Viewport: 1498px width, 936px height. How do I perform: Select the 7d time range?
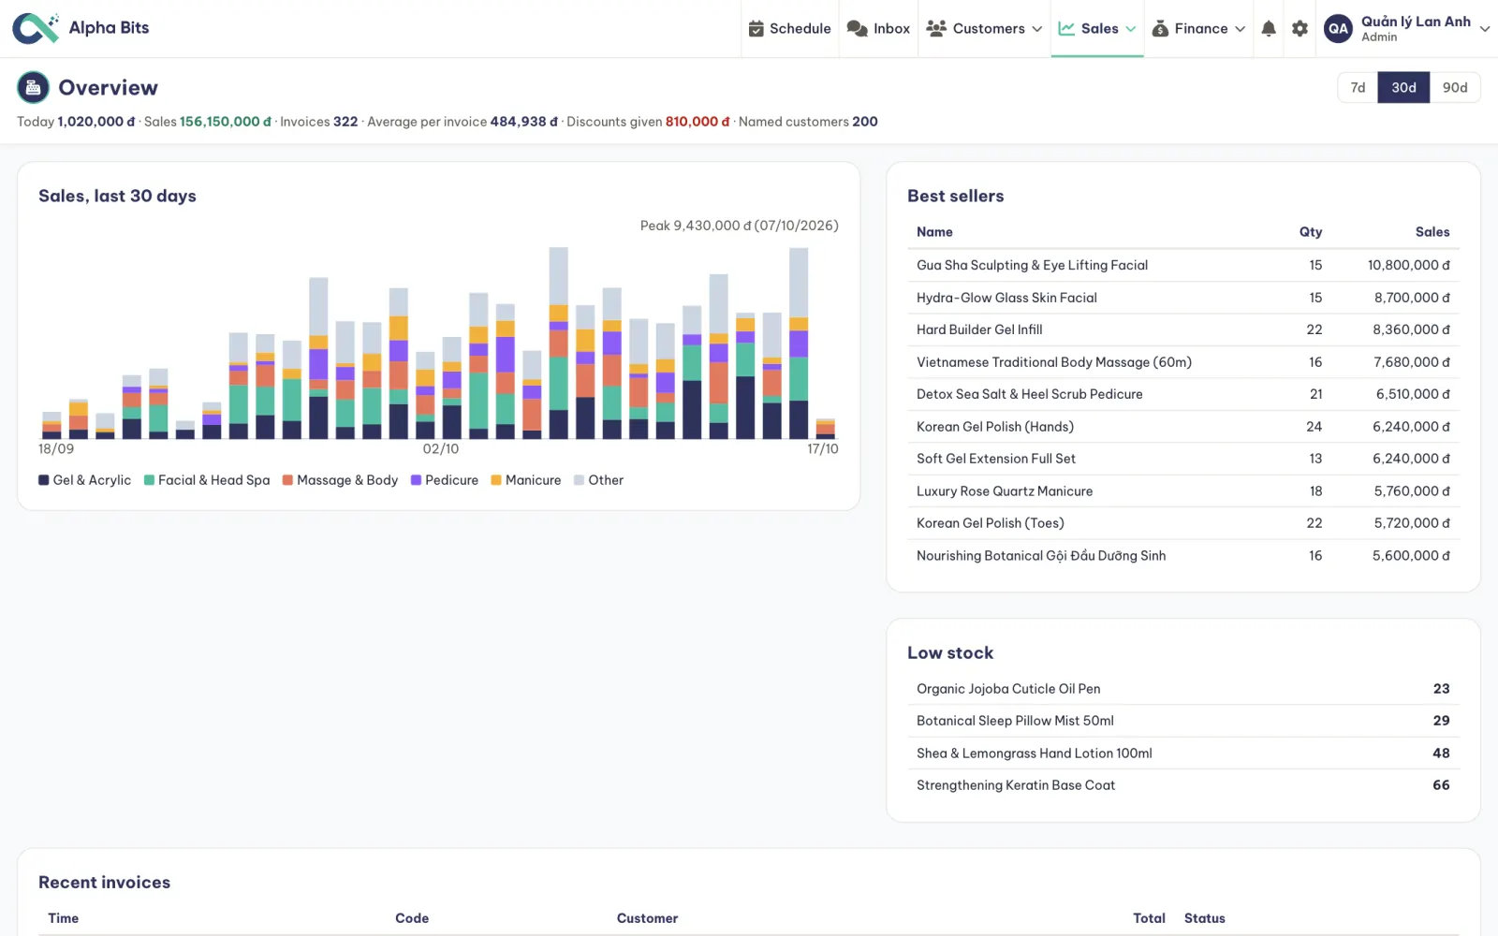(x=1358, y=88)
